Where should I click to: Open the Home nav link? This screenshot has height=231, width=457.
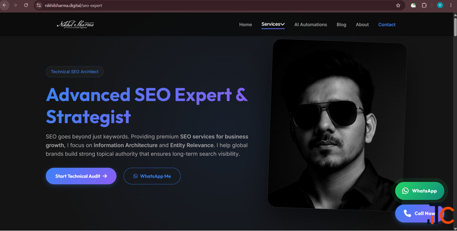coord(245,25)
